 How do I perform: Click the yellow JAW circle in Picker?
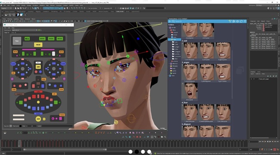pyautogui.click(x=38, y=119)
